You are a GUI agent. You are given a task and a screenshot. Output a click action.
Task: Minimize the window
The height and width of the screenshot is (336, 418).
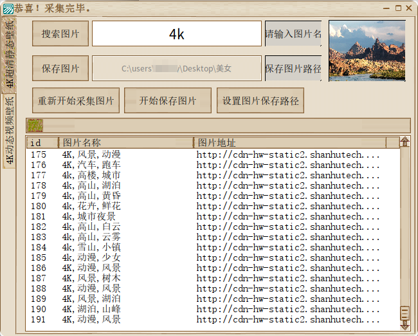click(x=387, y=8)
